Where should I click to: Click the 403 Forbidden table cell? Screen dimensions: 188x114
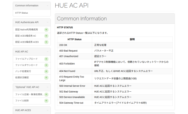click(x=75, y=64)
